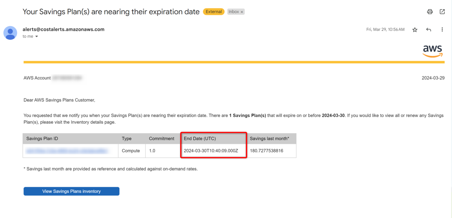This screenshot has width=452, height=218.
Task: Click the Inbox label tag
Action: tap(234, 12)
